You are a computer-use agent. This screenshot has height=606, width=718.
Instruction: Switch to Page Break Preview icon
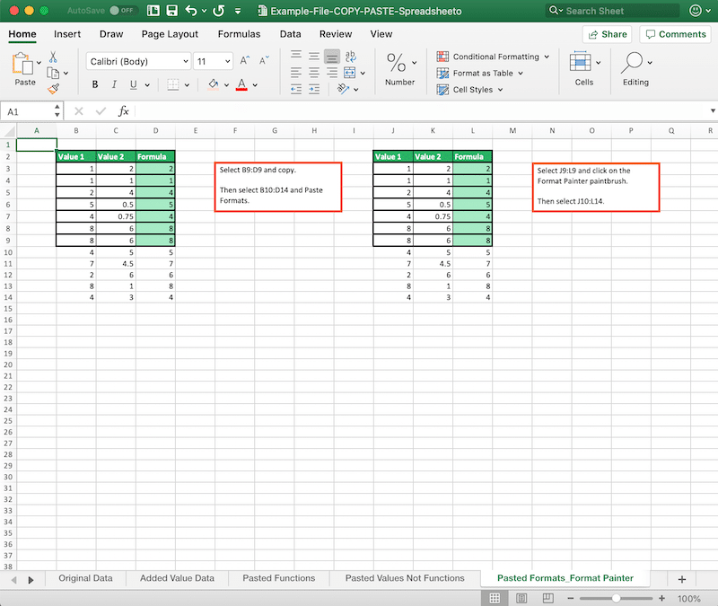548,598
